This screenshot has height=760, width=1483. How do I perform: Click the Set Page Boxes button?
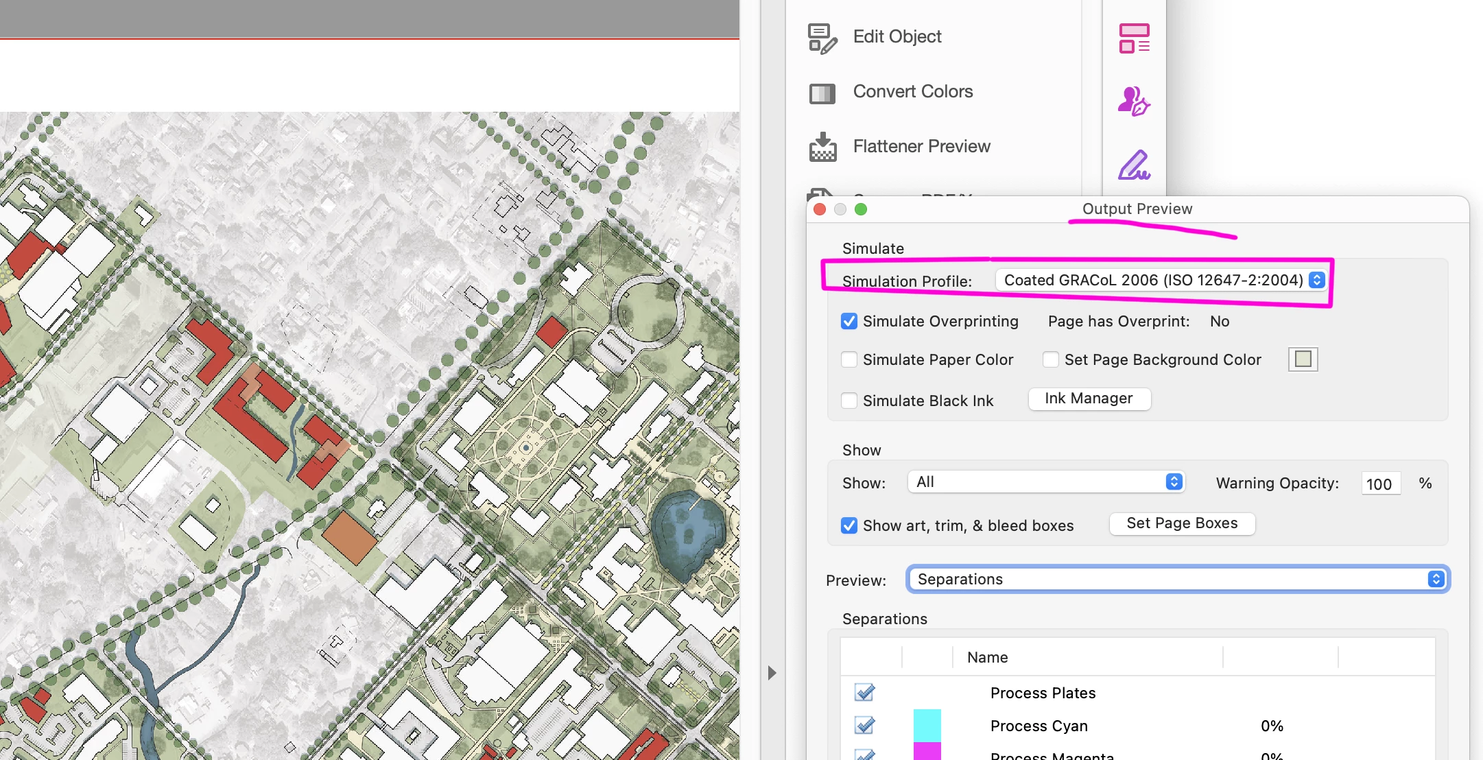click(x=1181, y=523)
